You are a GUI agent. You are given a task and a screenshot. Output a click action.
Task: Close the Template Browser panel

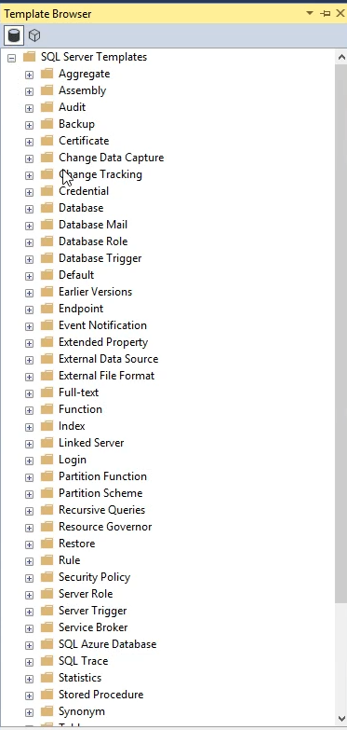(340, 13)
